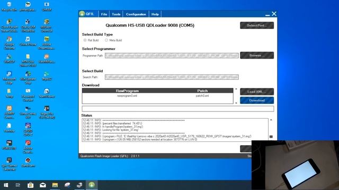Open the Epic Games Launcher desktop icon
Viewport: 339px width, 190px height.
[x=9, y=164]
